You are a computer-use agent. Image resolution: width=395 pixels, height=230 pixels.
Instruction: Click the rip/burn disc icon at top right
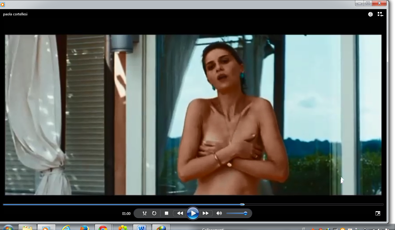click(x=371, y=14)
